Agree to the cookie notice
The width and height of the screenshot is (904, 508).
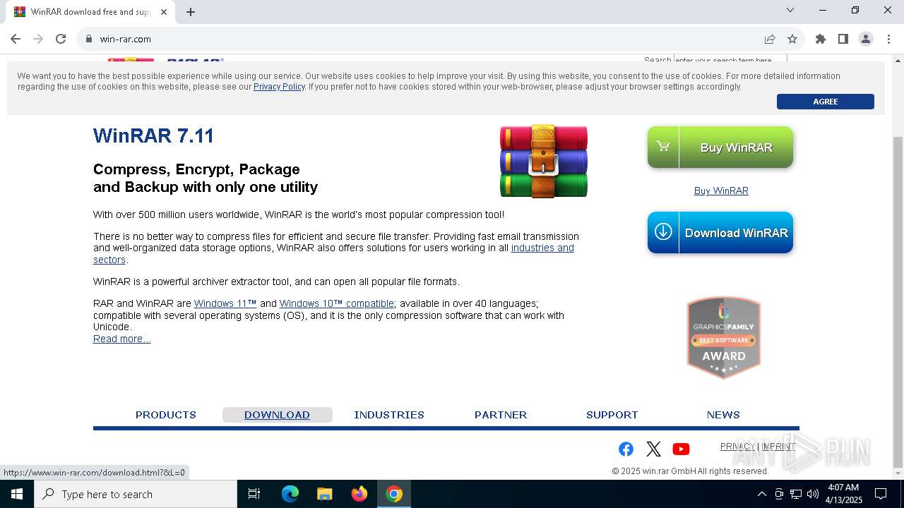[x=825, y=102]
